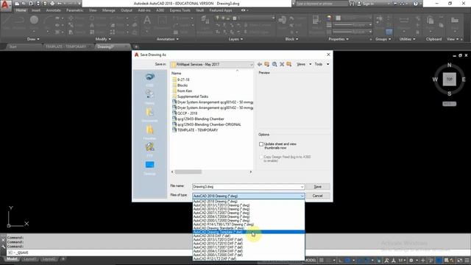Select AutoCAD Drawing Template (*.dwt) option
Viewport: 471px width, 265px height.
249,232
